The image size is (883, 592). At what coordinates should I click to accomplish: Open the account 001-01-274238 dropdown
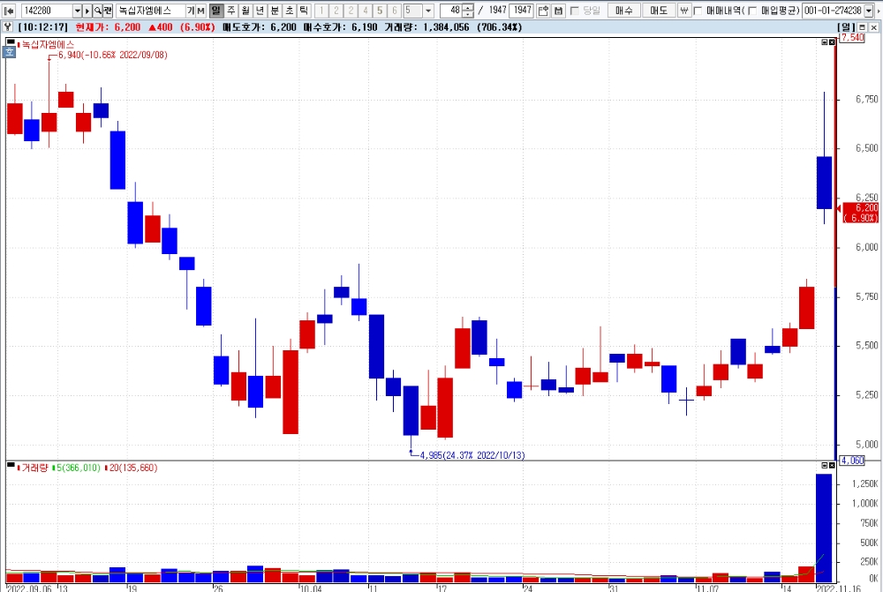(x=869, y=10)
